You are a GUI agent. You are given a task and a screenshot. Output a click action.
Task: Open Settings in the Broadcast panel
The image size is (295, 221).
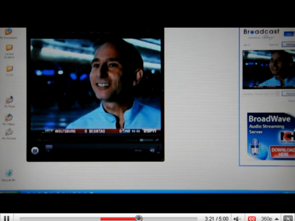click(x=288, y=44)
